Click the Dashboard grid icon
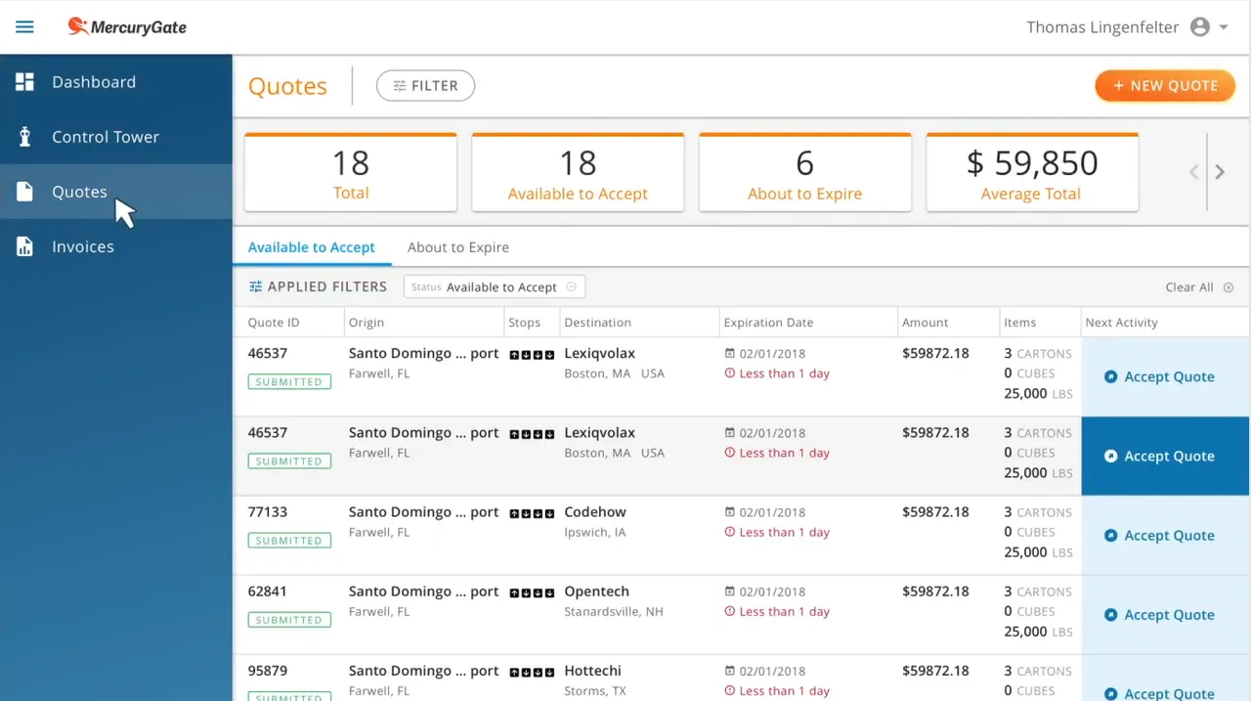 coord(24,82)
